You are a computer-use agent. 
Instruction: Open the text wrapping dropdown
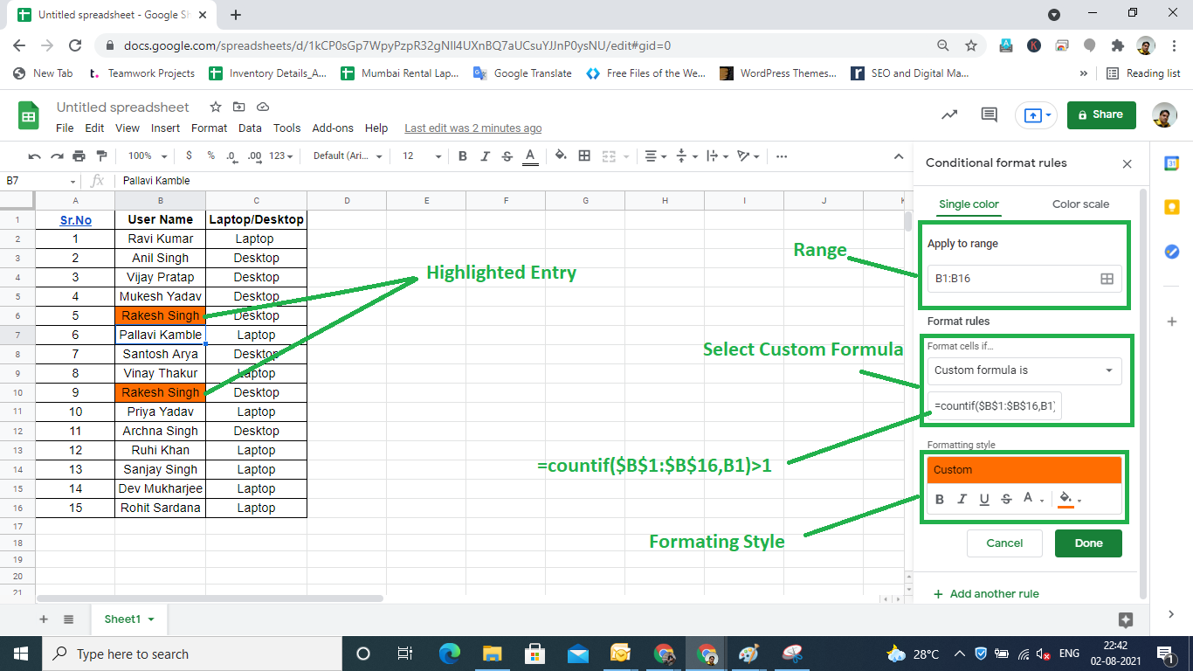[x=717, y=156]
